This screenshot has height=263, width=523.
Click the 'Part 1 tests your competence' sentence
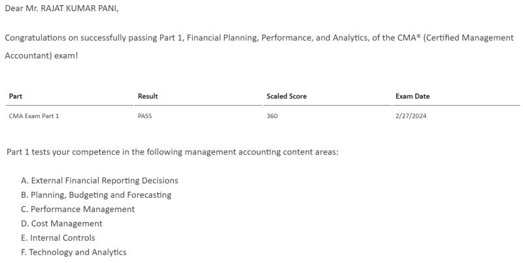tap(173, 152)
